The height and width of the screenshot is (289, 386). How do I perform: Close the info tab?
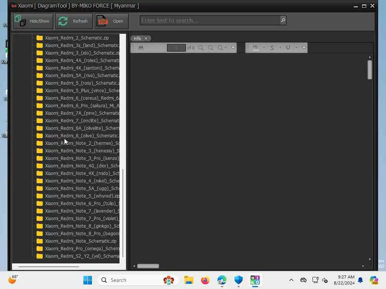[x=146, y=38]
